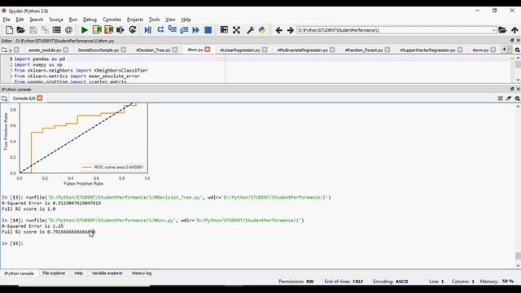Open the editor tab options magnifier icon

[518, 50]
